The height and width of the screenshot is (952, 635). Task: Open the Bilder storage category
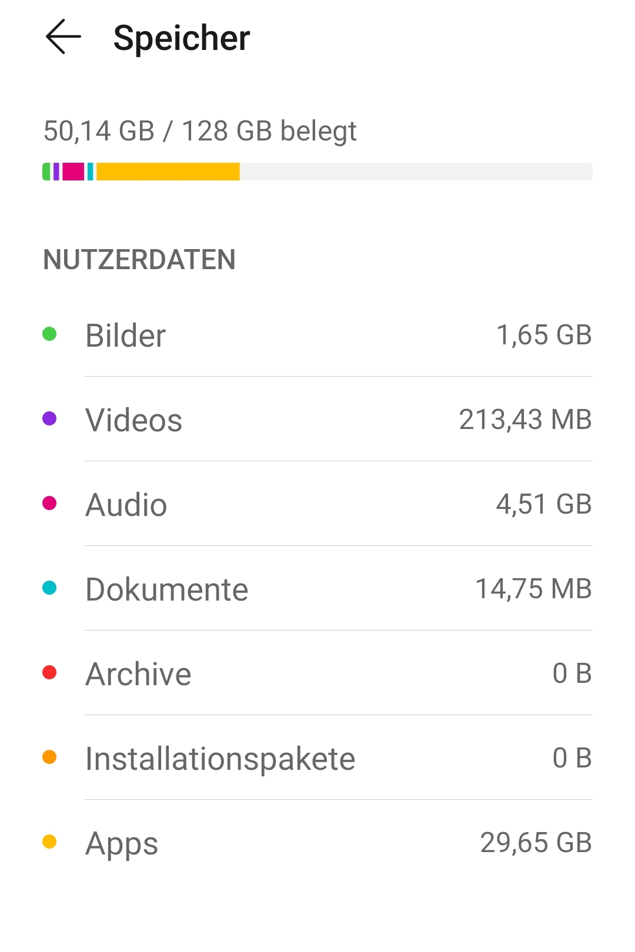tap(317, 335)
